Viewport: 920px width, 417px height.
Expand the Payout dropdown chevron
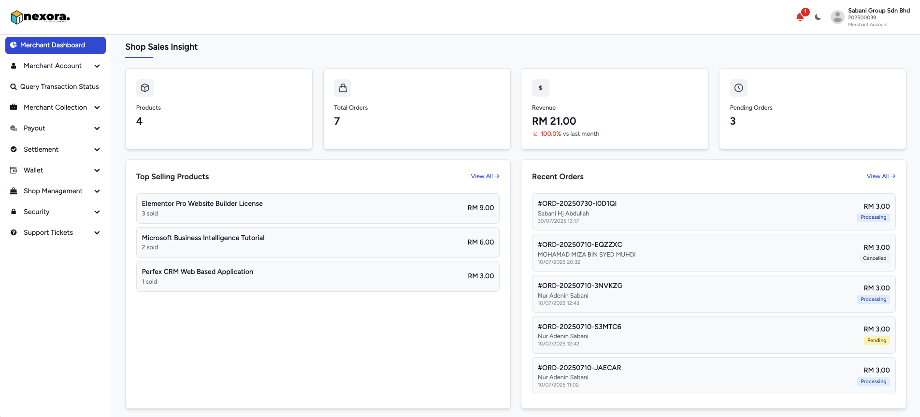tap(97, 129)
